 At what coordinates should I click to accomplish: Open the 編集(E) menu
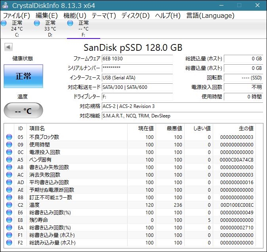[46, 16]
